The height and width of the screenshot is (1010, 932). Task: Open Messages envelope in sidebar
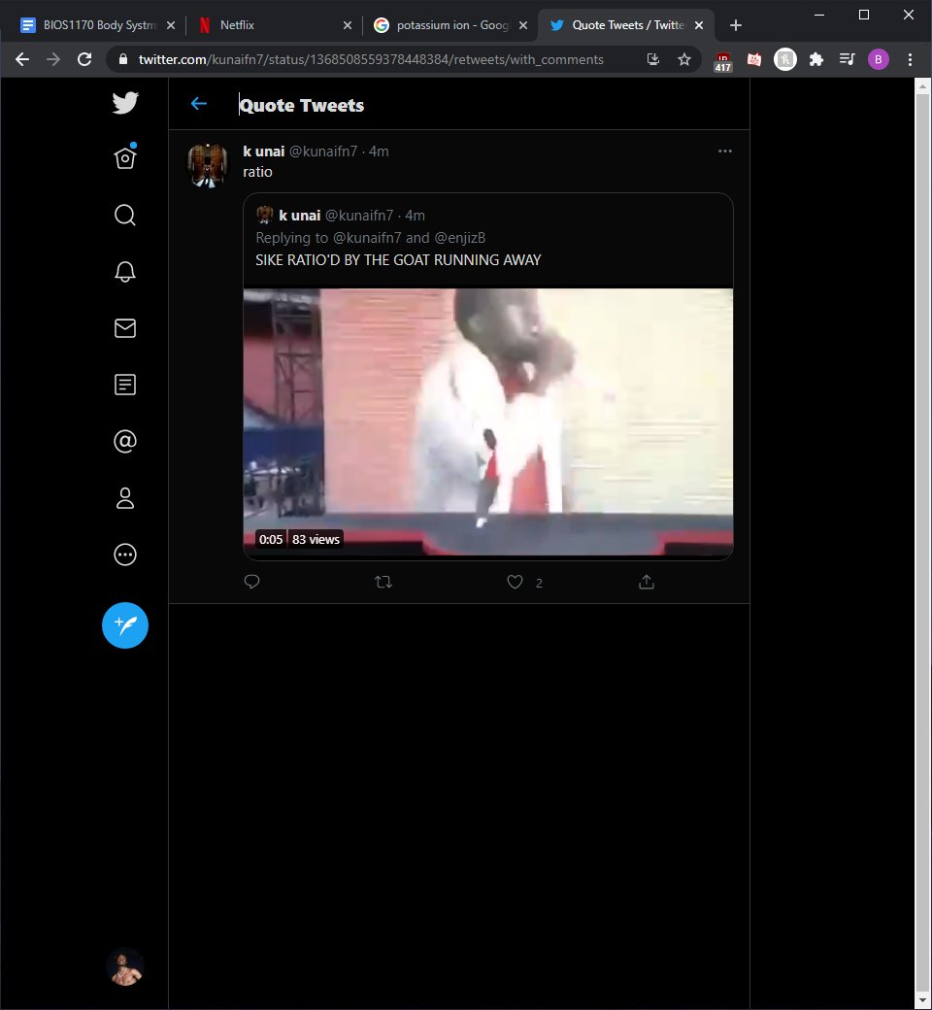point(125,328)
